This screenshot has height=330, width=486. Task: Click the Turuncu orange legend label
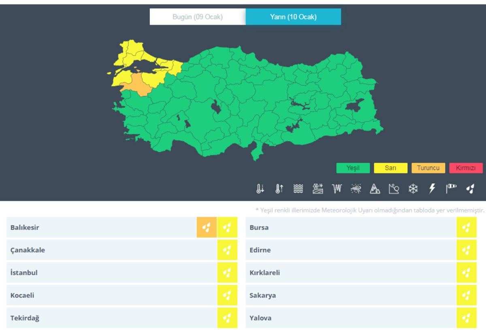click(x=428, y=168)
